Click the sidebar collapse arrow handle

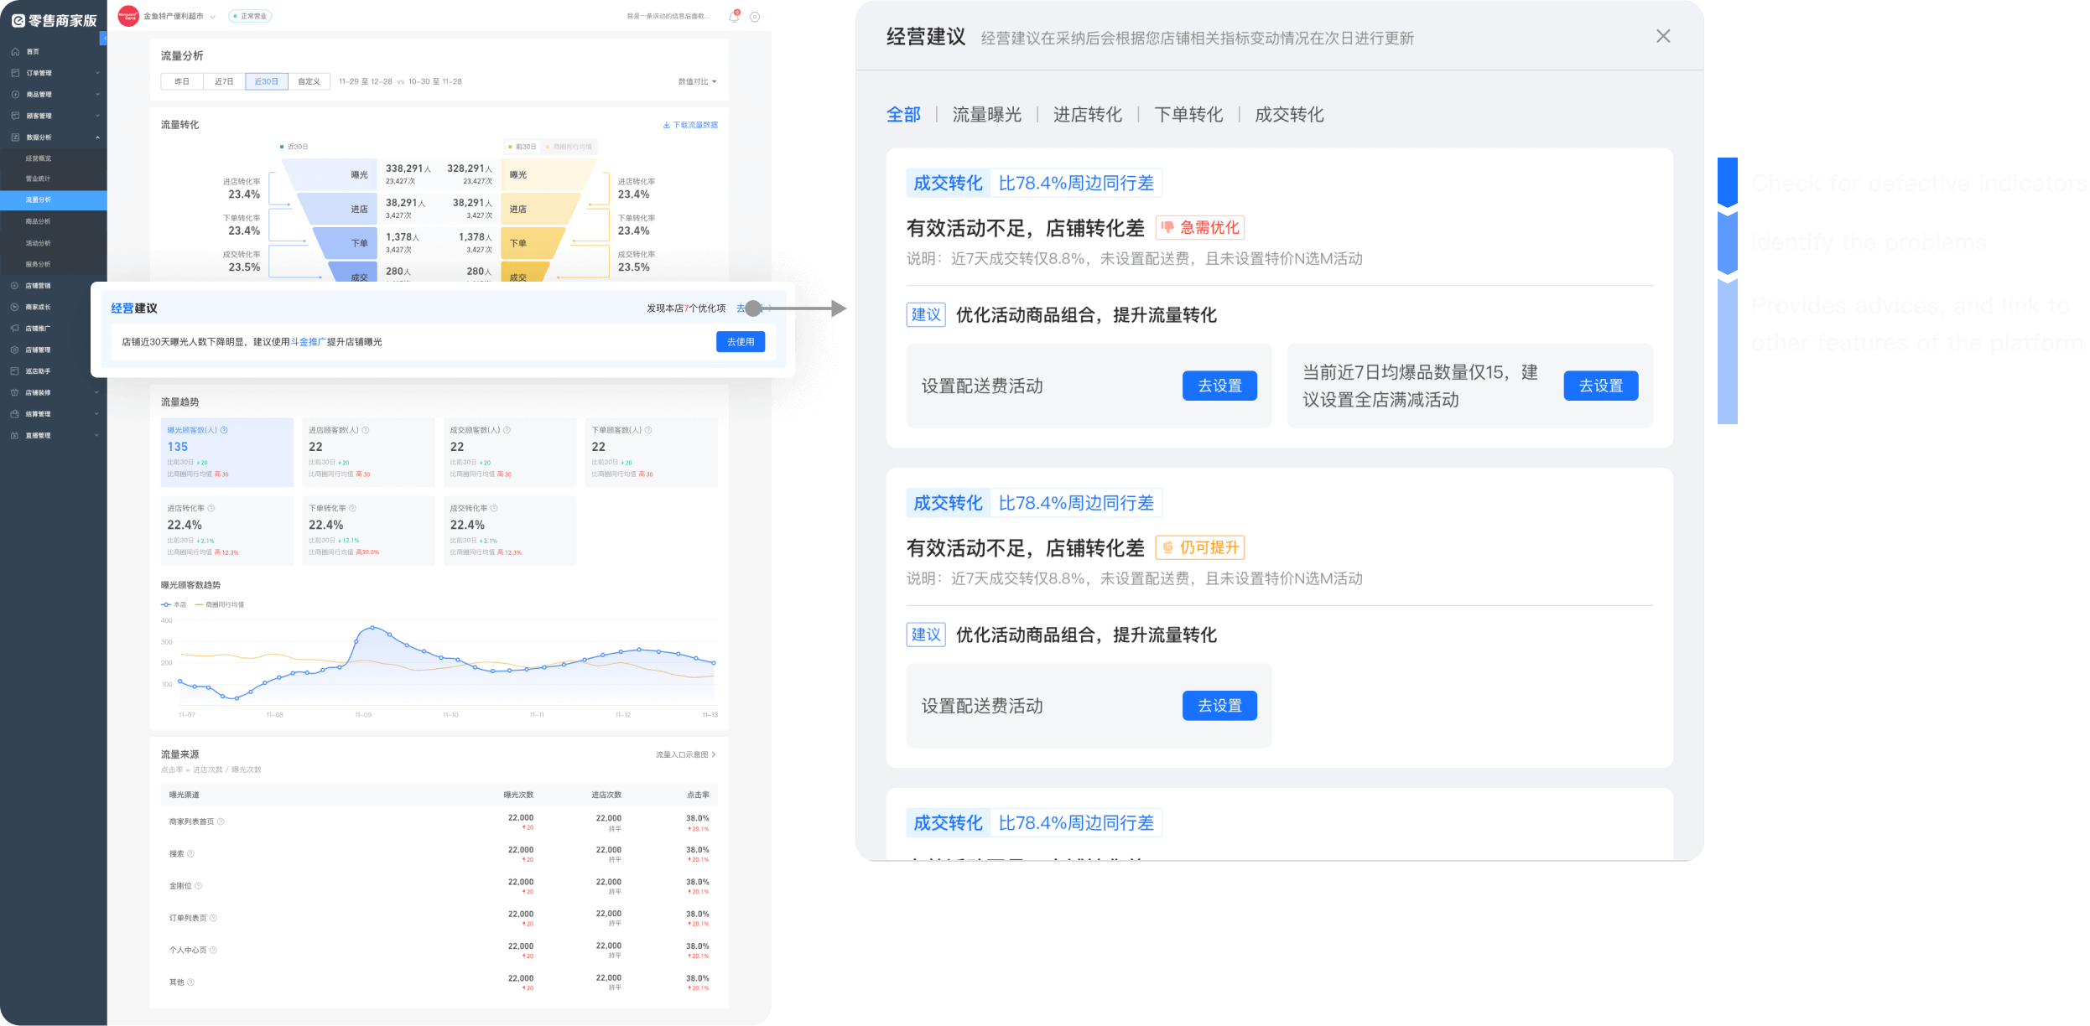coord(103,39)
